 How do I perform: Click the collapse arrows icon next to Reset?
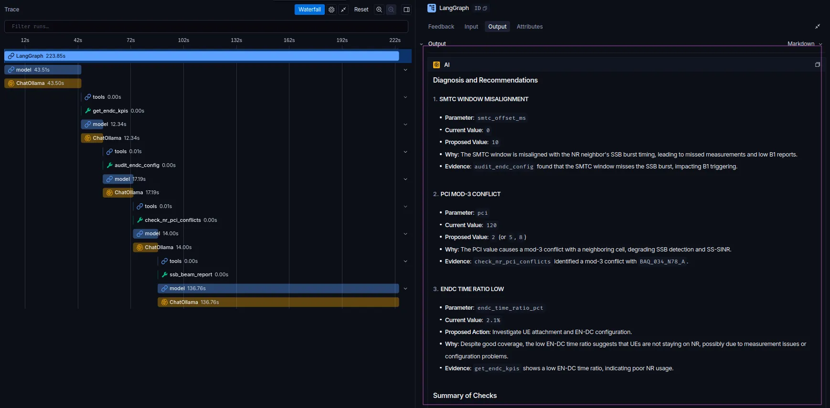(343, 10)
